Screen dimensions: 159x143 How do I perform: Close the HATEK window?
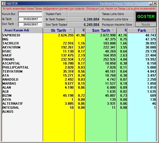click(155, 4)
